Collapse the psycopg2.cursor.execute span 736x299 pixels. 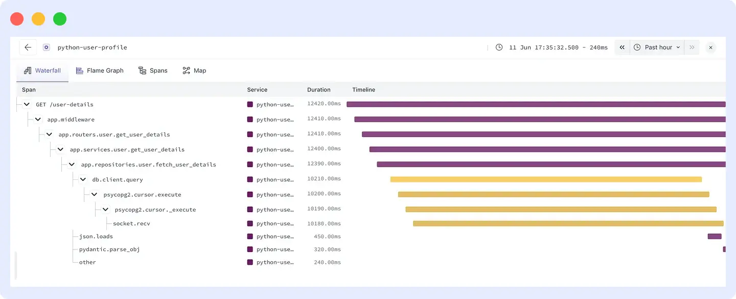94,194
